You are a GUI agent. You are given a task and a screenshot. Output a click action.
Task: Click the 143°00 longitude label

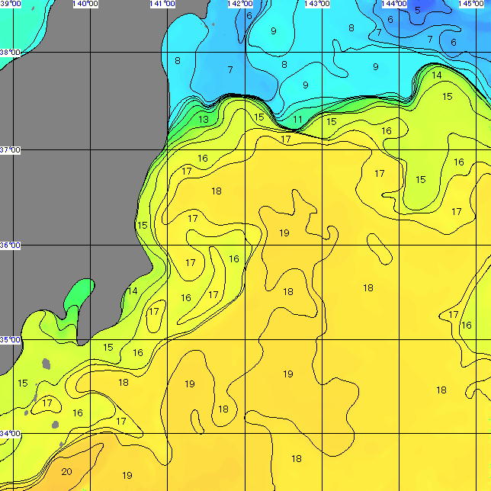click(317, 4)
